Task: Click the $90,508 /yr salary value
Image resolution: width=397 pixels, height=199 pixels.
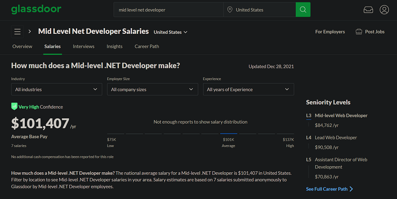Action: coord(327,147)
